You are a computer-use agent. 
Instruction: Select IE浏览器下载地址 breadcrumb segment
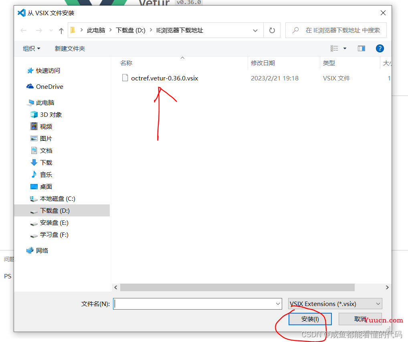click(180, 30)
